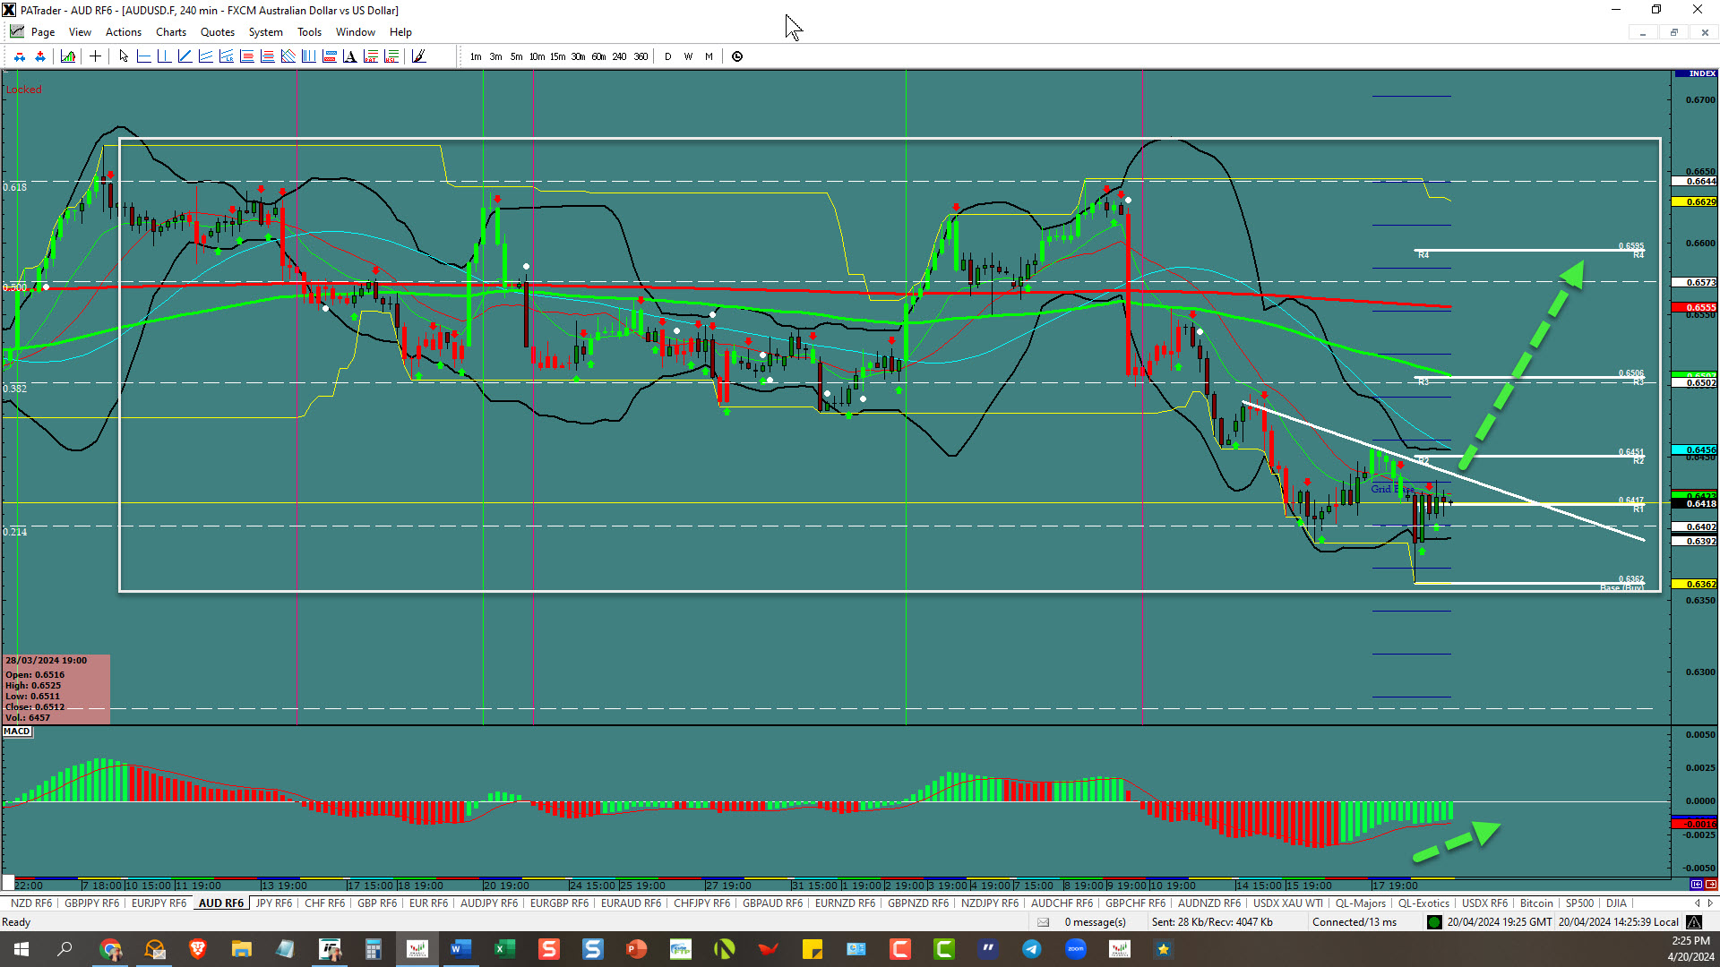Select the arrow pointer tool
Screen dimensions: 1720x967
(x=124, y=56)
